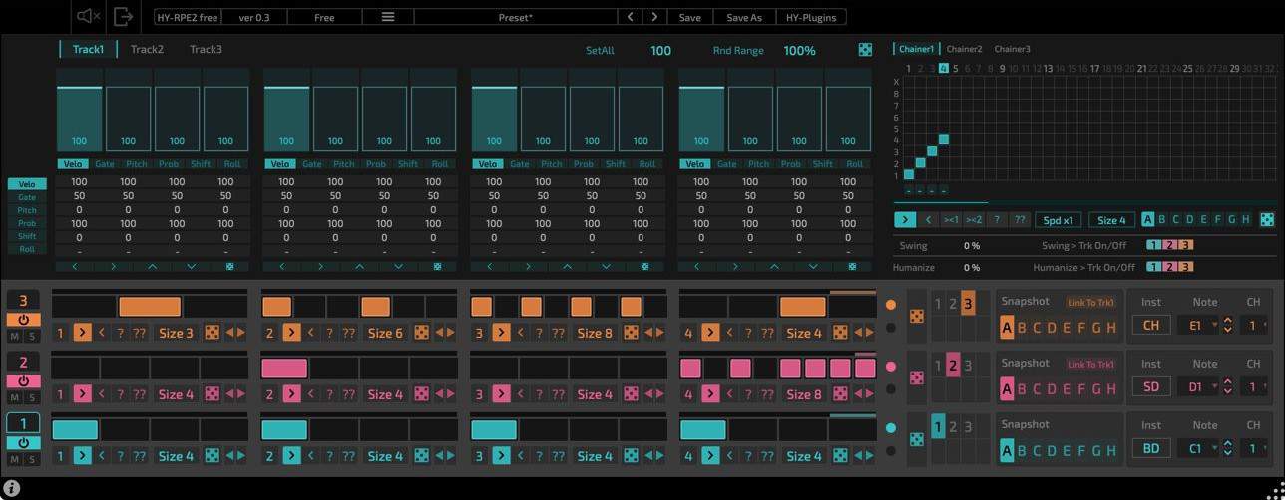The height and width of the screenshot is (500, 1285).
Task: Click the dice icon left of track 2's 1 2 3 selector
Action: coord(916,378)
